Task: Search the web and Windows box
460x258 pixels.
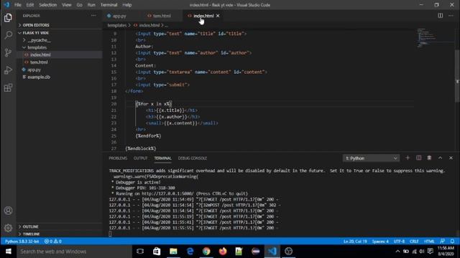Action: click(x=74, y=252)
